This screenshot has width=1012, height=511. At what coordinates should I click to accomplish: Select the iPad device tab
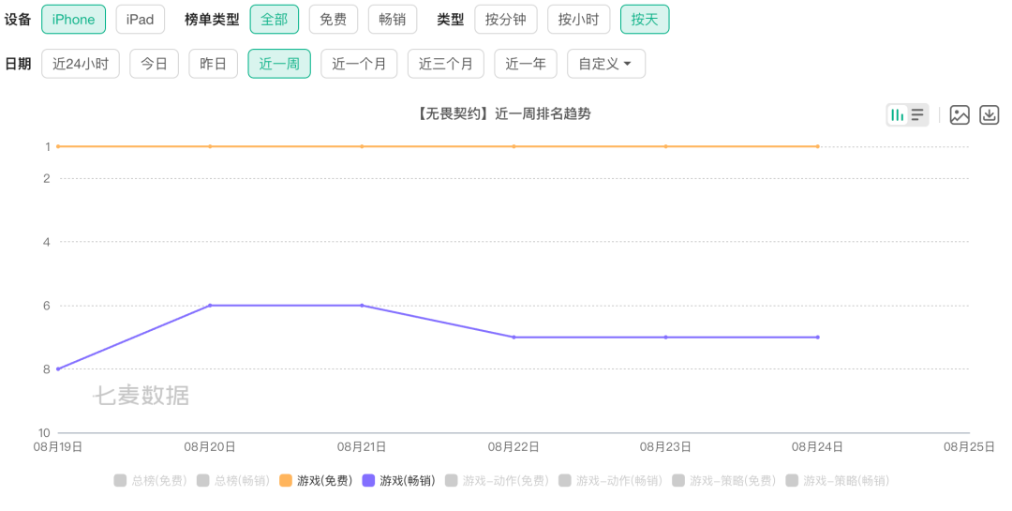[140, 20]
